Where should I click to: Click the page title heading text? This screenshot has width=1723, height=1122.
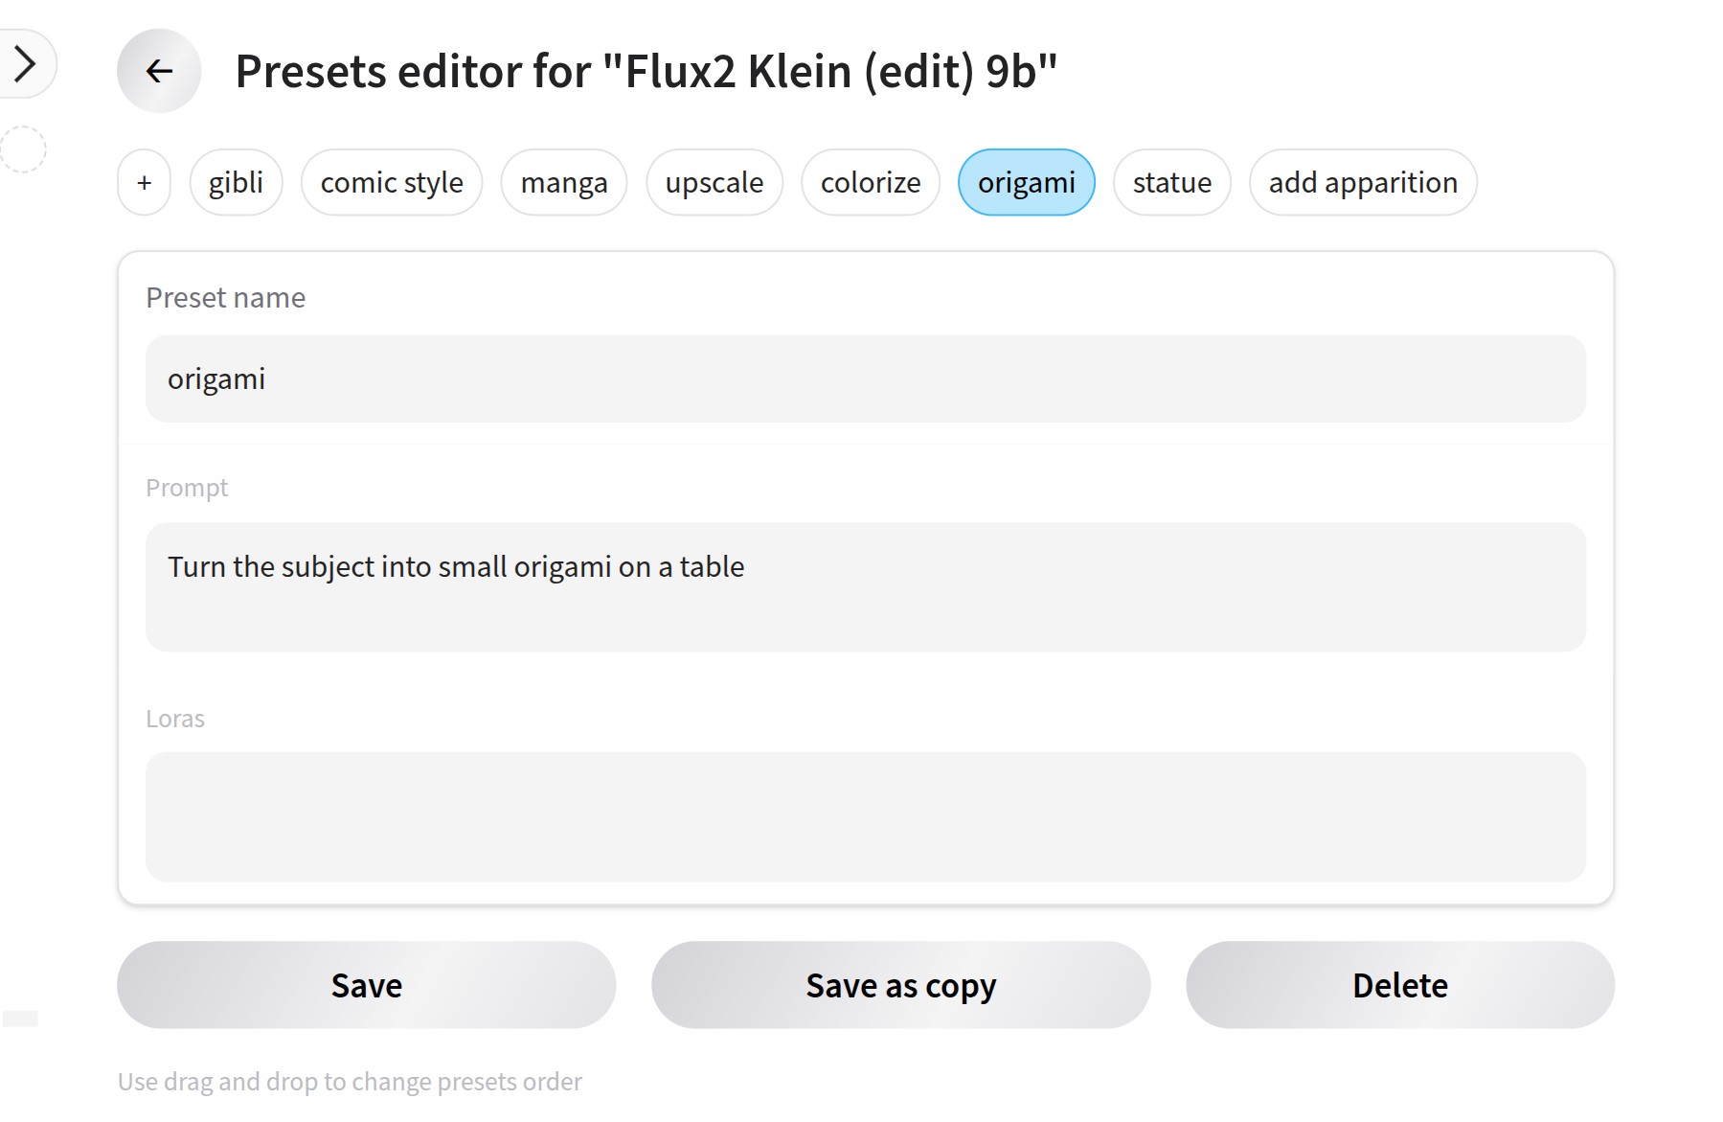coord(646,72)
